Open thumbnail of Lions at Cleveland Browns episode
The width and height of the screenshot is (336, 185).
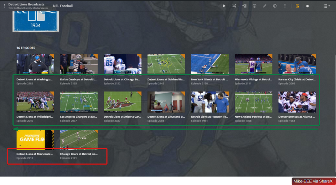point(166,102)
